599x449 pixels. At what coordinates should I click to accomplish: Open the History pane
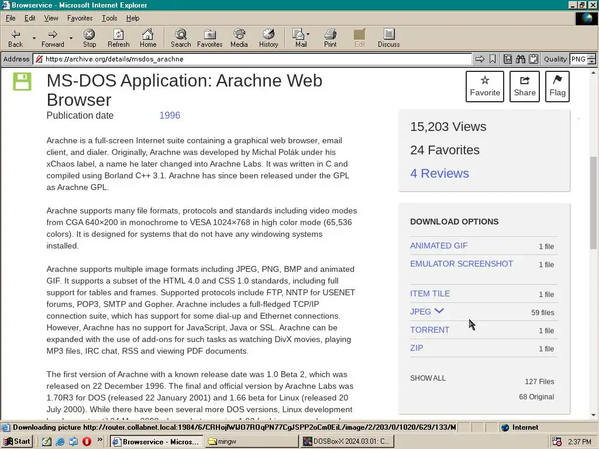(x=268, y=38)
